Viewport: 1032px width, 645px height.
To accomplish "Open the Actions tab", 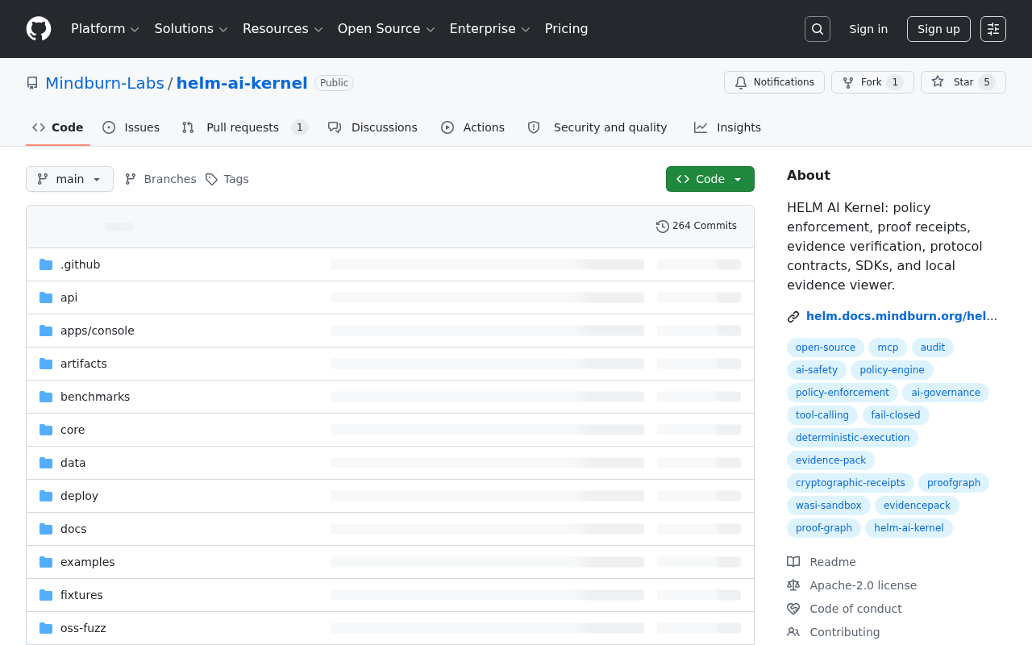I will (x=473, y=127).
